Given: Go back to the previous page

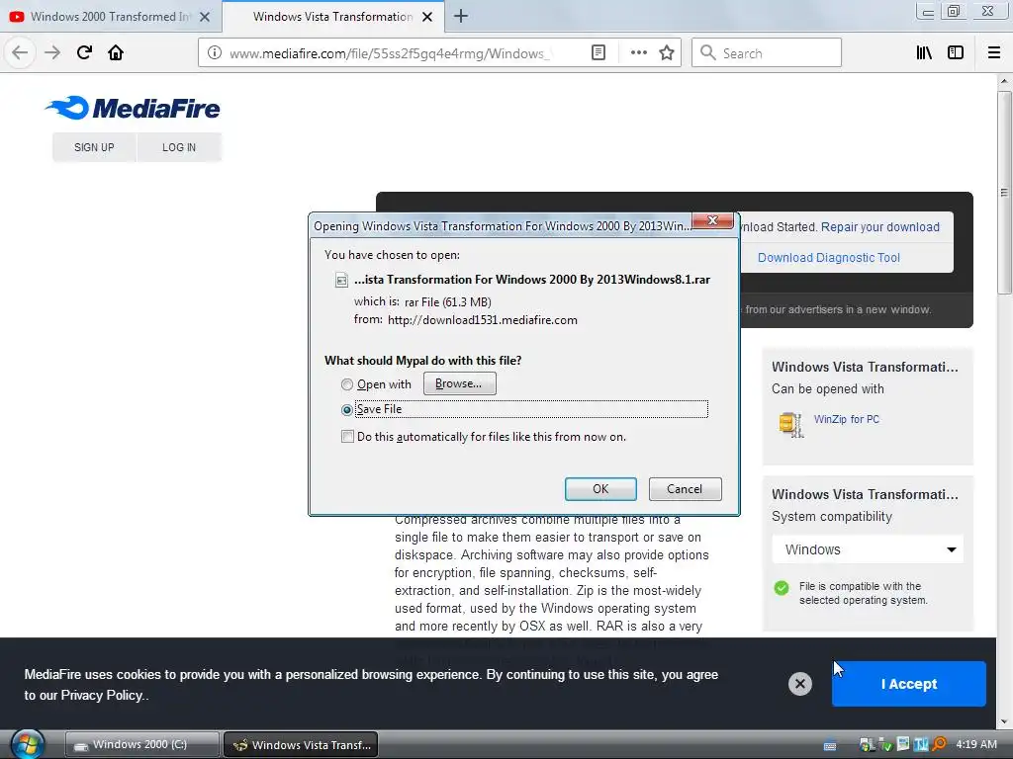Looking at the screenshot, I should click(x=20, y=52).
